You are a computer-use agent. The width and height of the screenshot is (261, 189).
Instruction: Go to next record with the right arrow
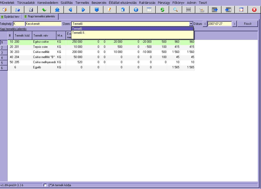click(x=83, y=10)
